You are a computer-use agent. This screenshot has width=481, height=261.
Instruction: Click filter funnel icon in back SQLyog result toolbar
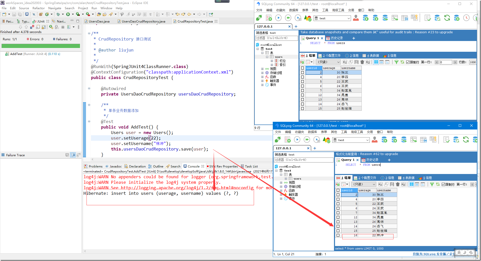click(396, 62)
